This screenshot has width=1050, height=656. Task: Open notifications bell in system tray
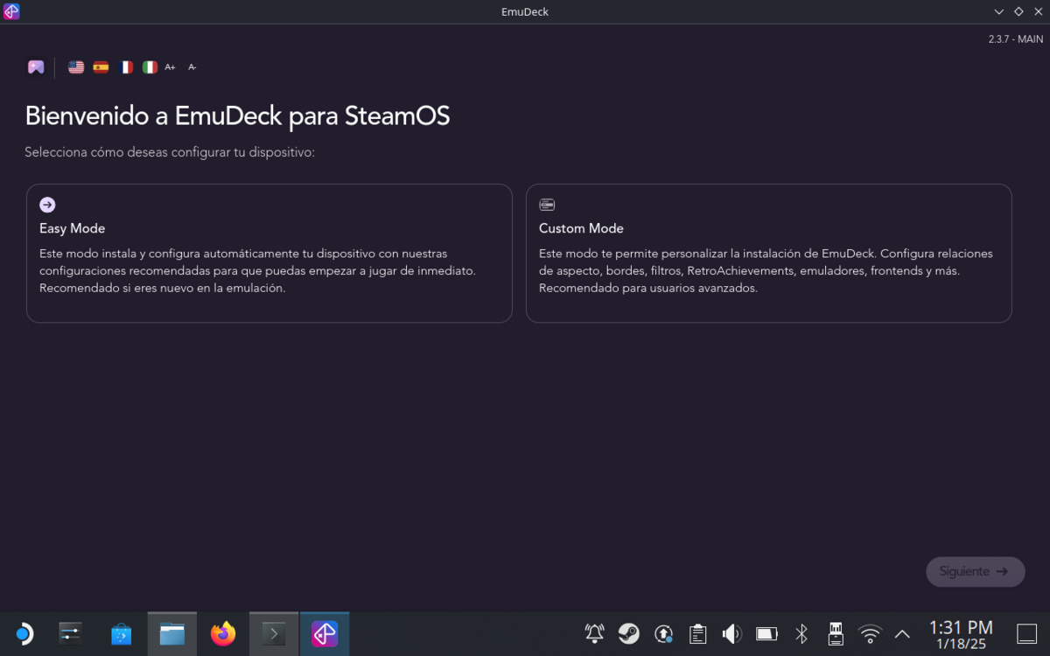tap(595, 634)
